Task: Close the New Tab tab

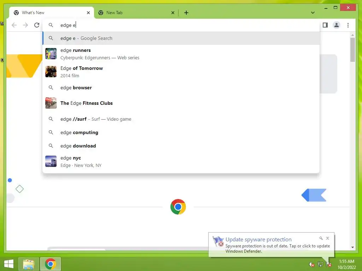Action: click(173, 13)
